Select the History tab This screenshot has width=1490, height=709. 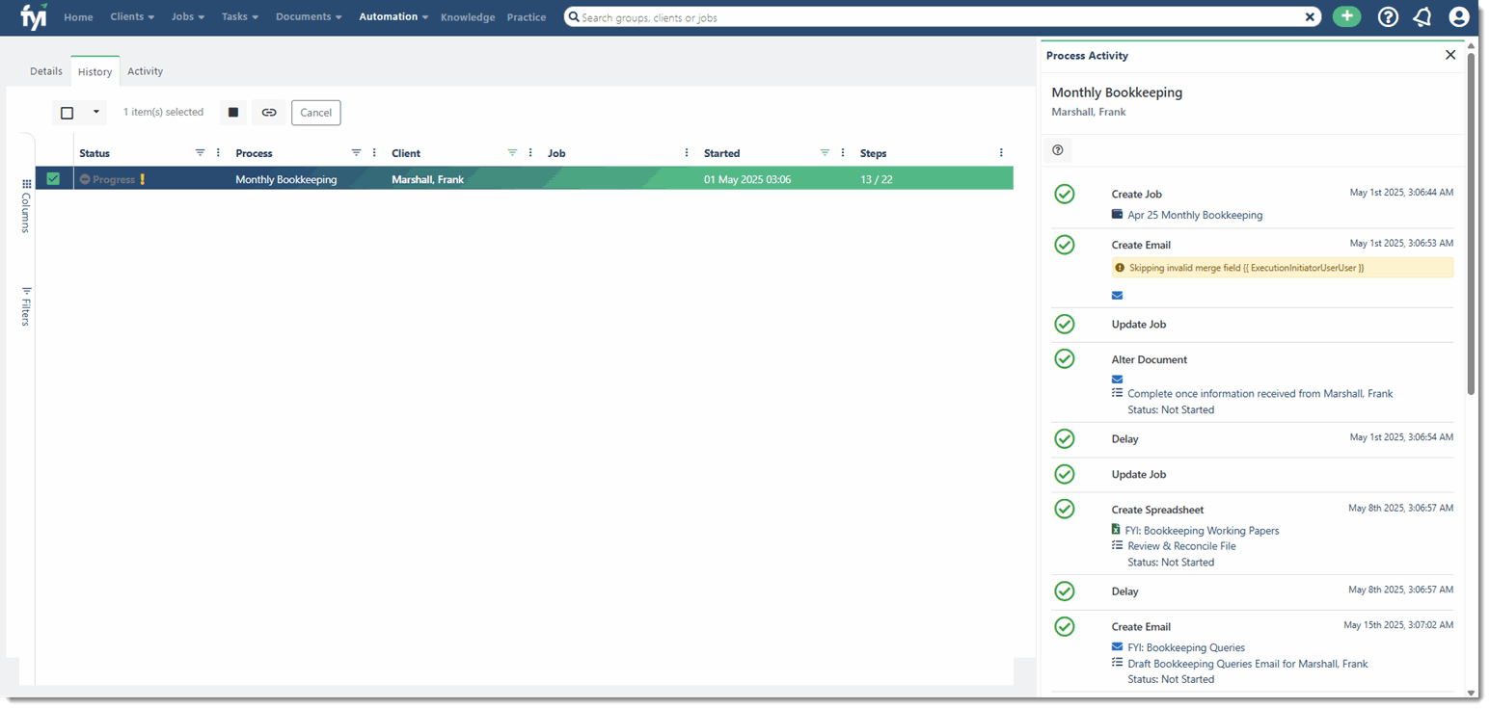coord(95,71)
